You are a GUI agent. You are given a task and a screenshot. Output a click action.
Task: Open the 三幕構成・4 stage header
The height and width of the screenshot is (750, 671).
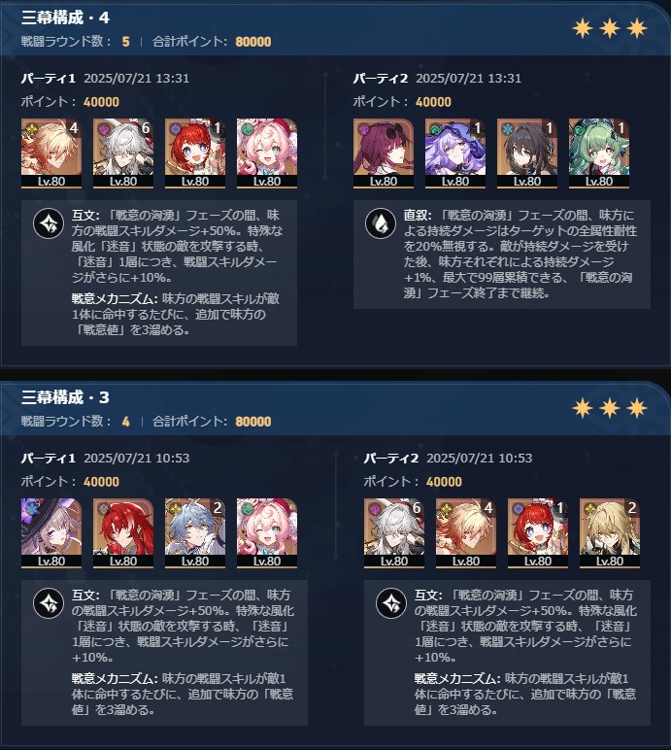click(65, 17)
